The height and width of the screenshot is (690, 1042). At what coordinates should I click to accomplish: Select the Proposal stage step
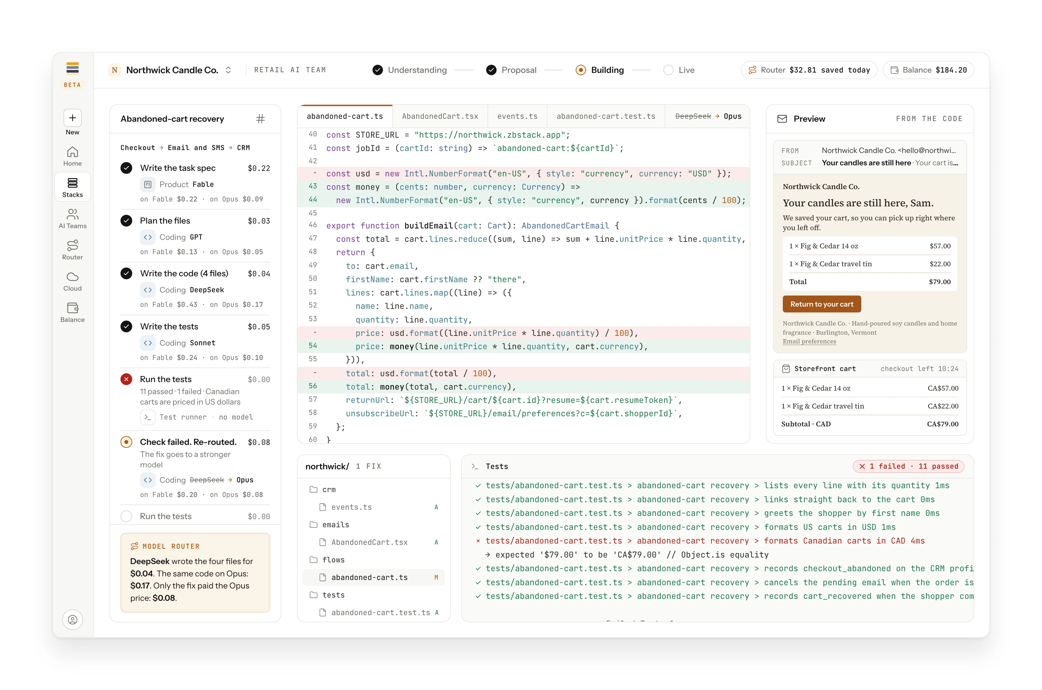point(511,70)
